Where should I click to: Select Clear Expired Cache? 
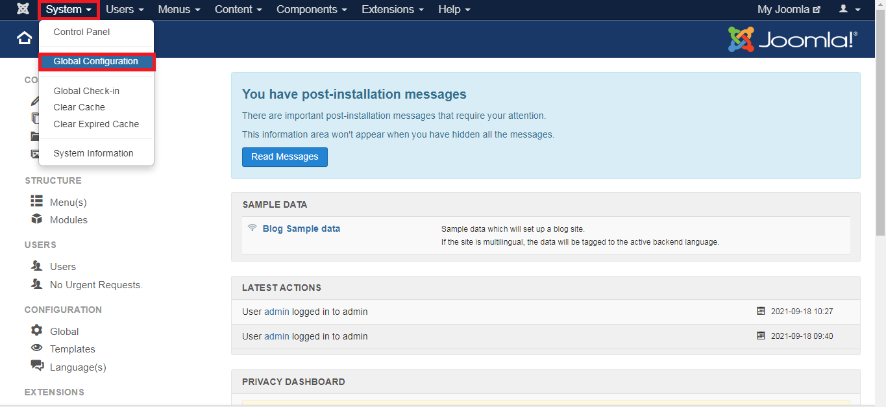pos(96,124)
